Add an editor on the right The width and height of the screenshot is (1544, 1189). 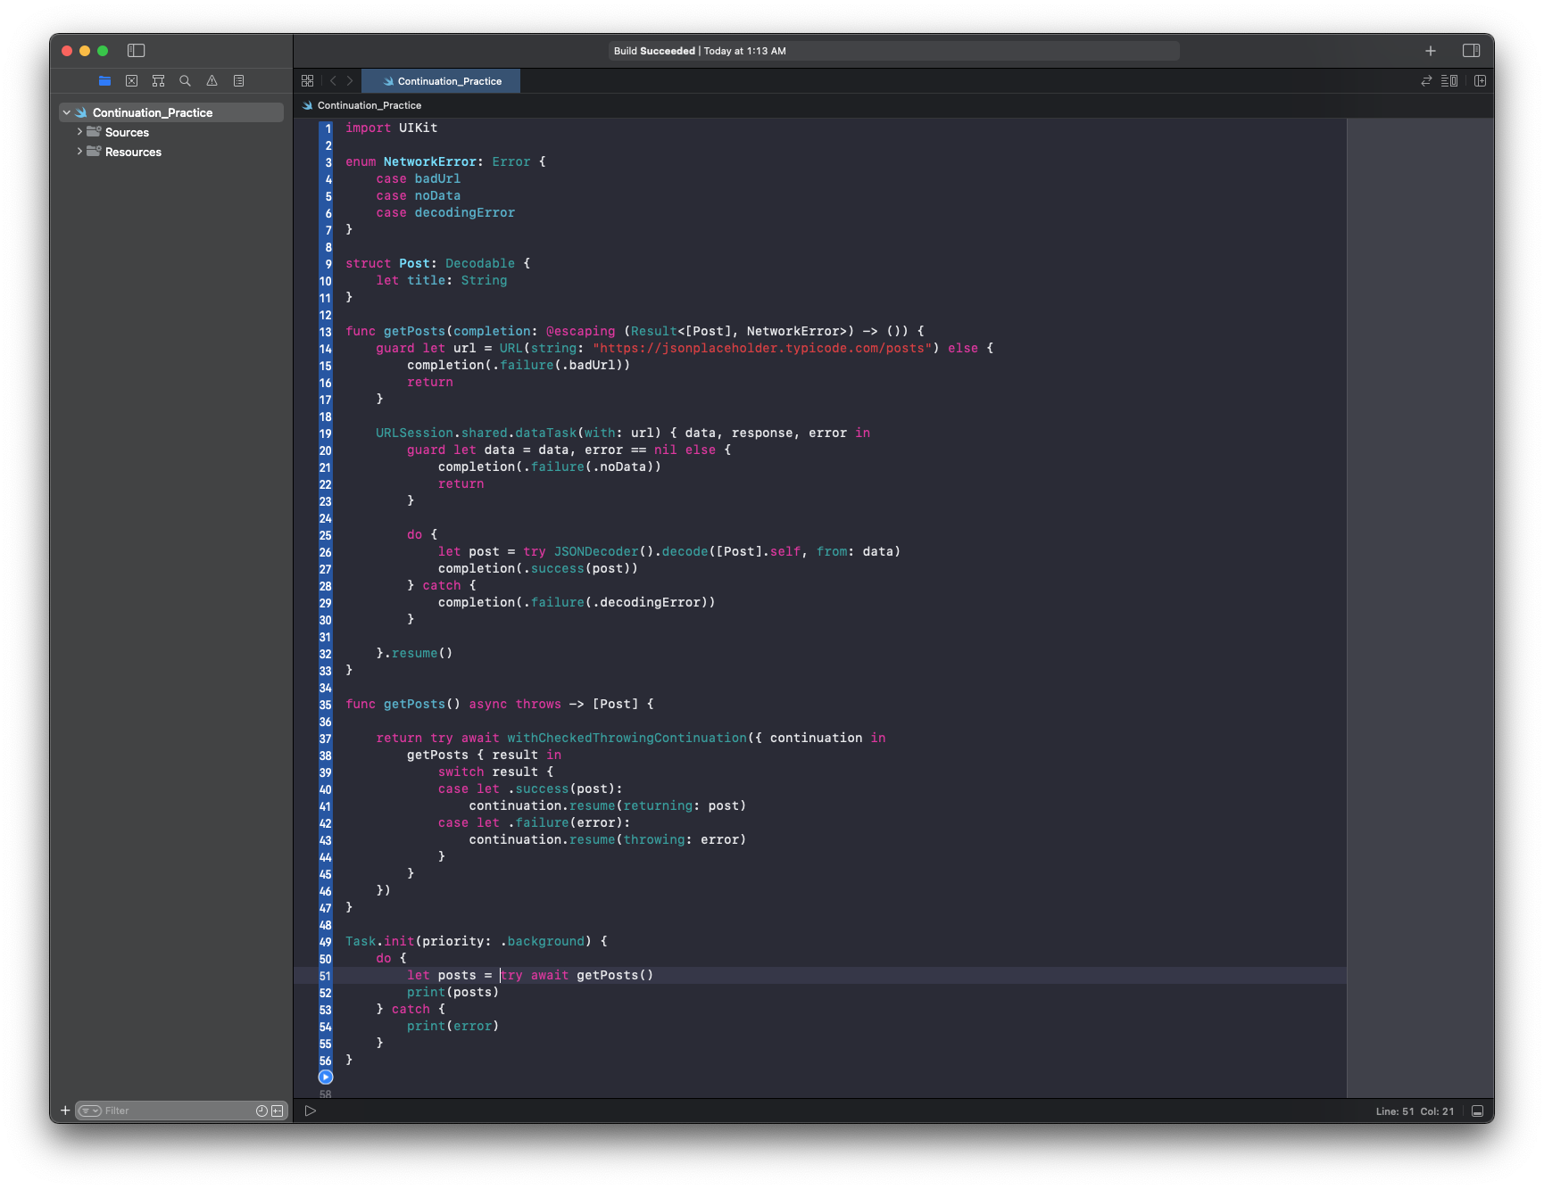(1480, 80)
